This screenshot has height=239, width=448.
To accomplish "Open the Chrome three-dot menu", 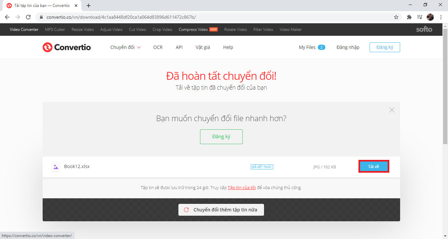I will [441, 17].
